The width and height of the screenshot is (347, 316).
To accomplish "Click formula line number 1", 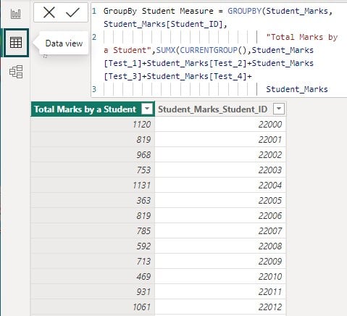I will (x=94, y=11).
